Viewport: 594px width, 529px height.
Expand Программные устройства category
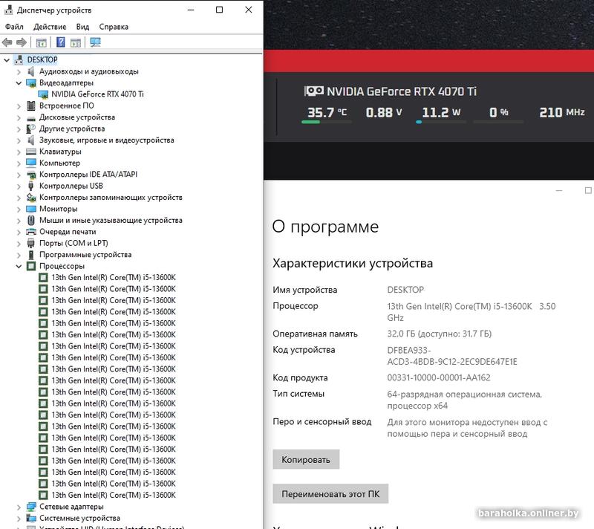click(x=19, y=255)
